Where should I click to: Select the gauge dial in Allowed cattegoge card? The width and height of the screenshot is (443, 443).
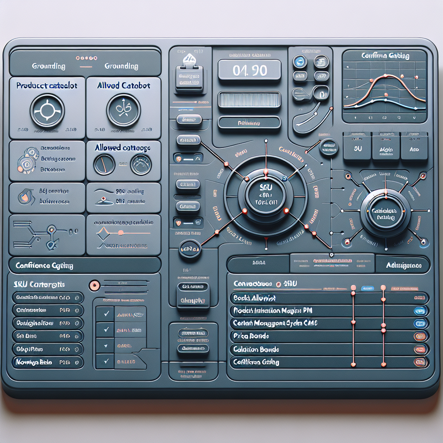coord(141,164)
